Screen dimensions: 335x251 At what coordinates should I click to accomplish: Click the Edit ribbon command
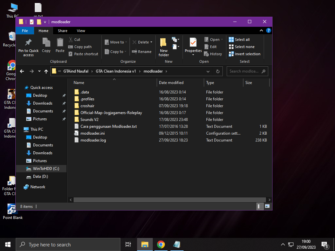(x=210, y=47)
